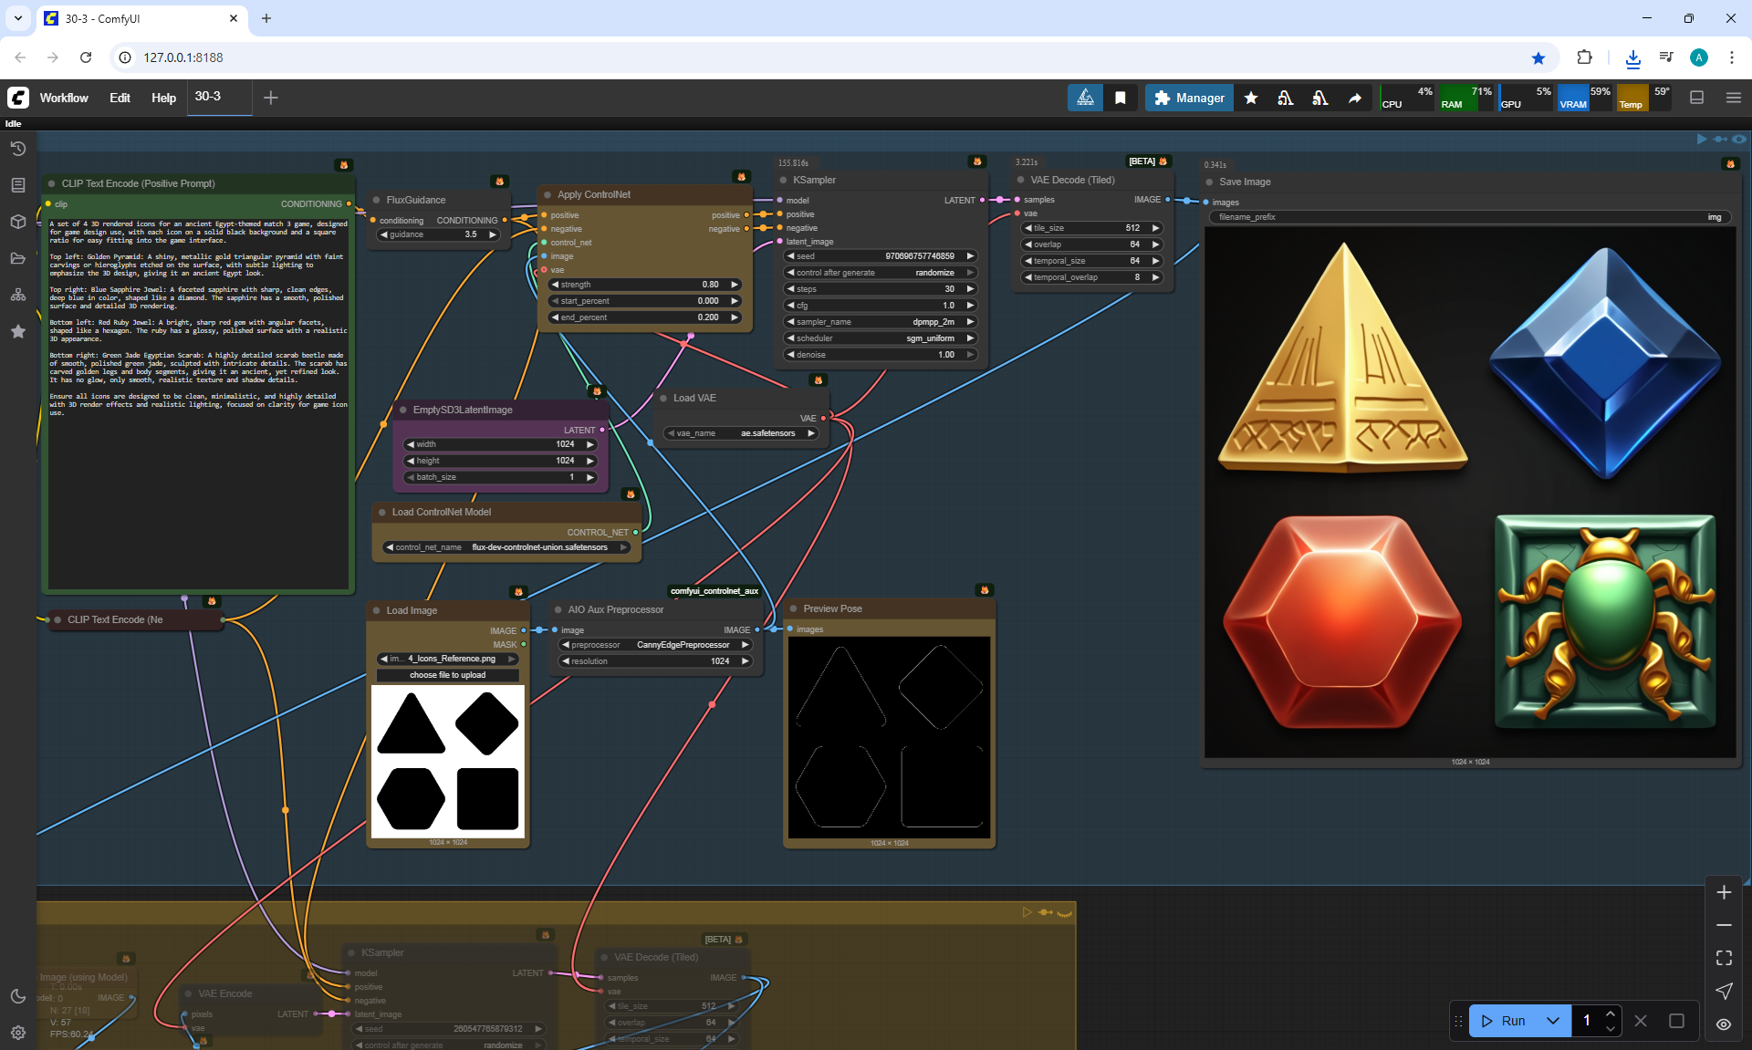Click the fit view icon on canvas controls
Screen dimensions: 1752x1050
click(x=1724, y=958)
